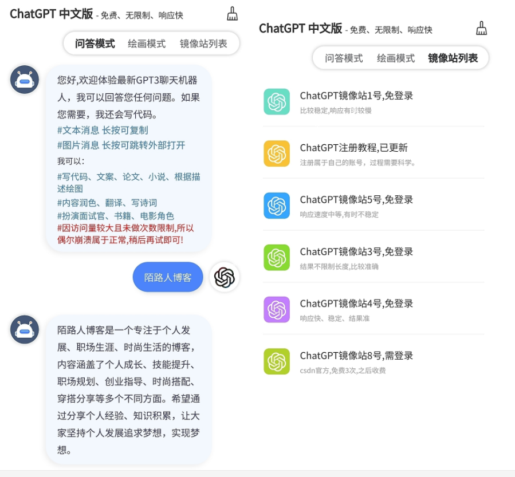Select 问答模式 tab in the right mirror list panel
Screen dimensions: 515x477
coord(344,58)
